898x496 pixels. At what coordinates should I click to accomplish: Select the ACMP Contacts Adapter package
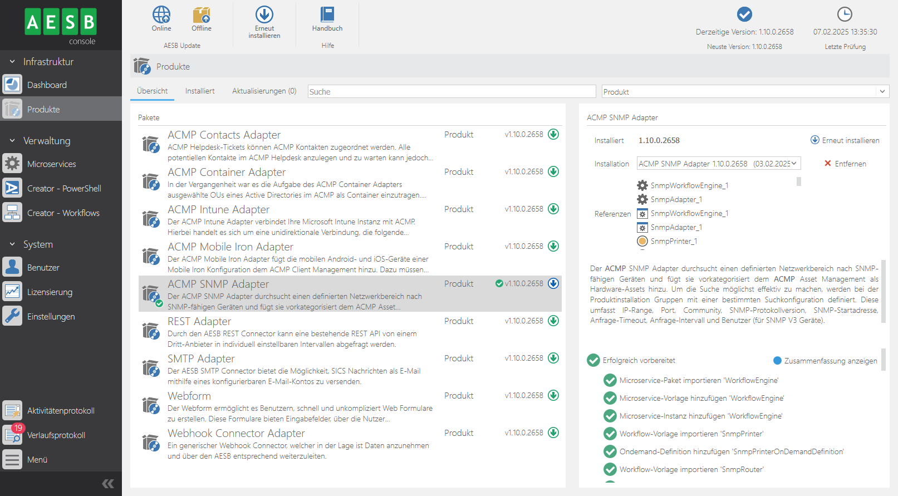tap(350, 145)
